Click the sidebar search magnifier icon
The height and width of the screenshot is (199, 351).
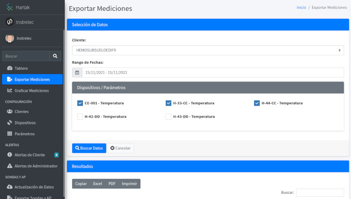(x=55, y=56)
